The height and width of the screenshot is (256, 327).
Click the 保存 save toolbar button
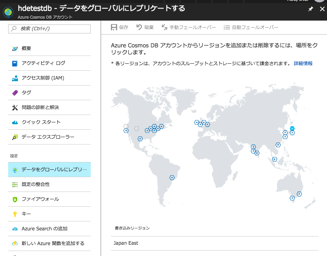(x=119, y=27)
